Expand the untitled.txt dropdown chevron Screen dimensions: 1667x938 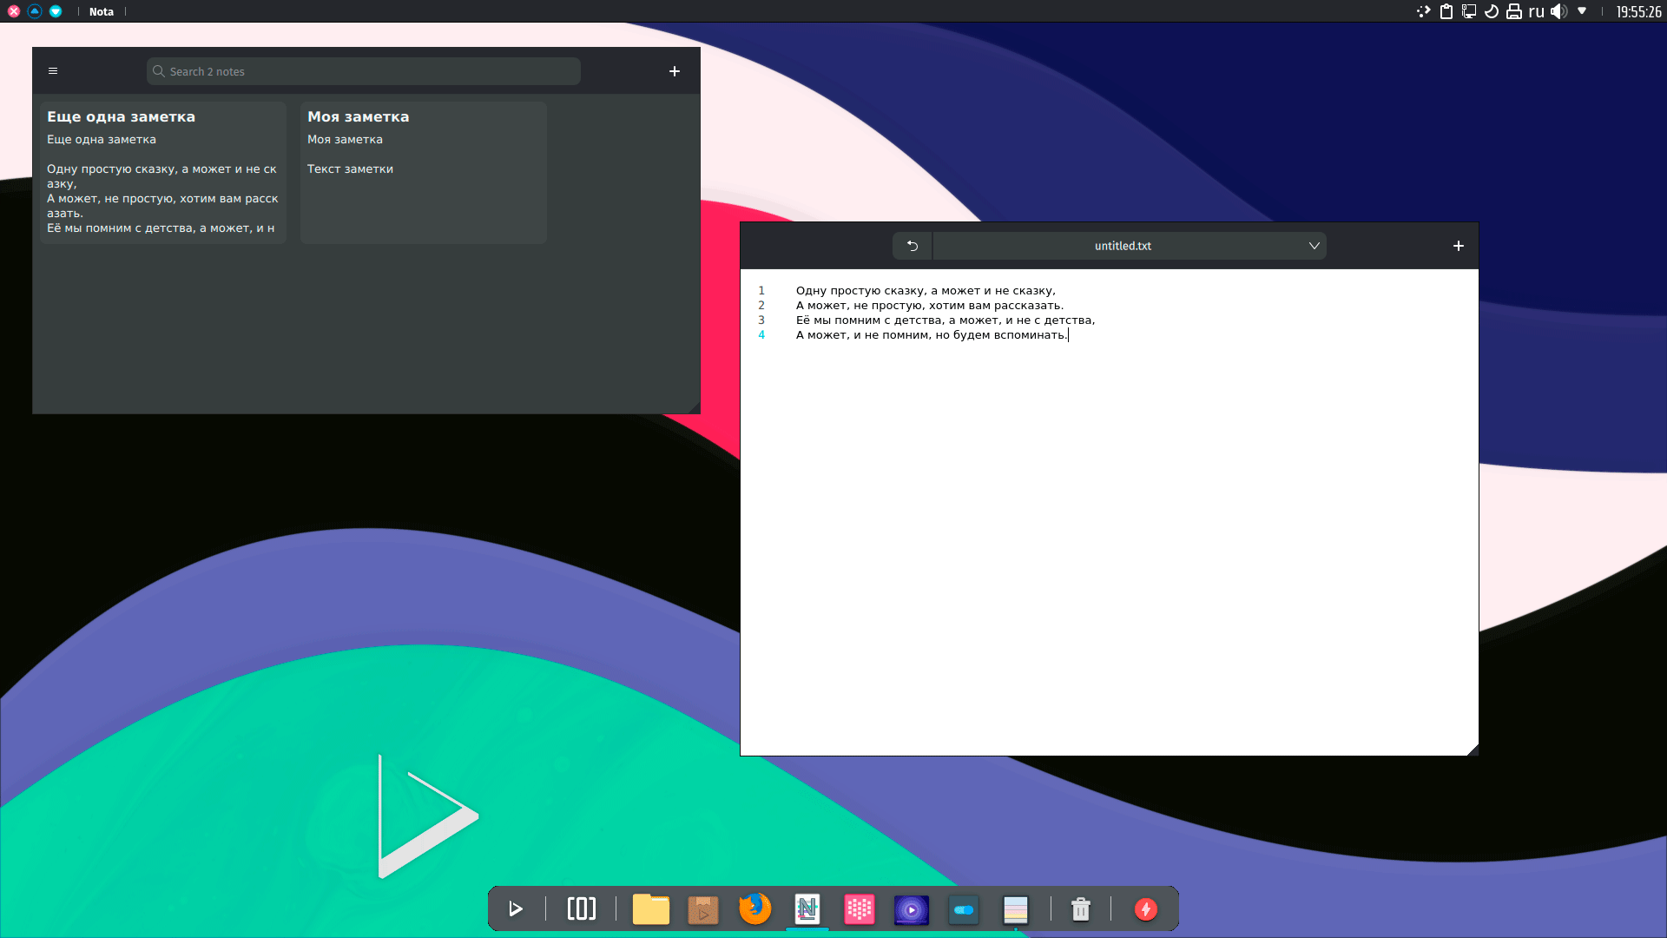click(x=1314, y=246)
